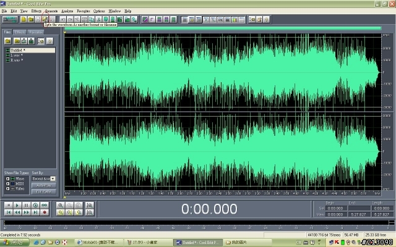Select L.wav * in the file list
This screenshot has height=247, width=396.
(x=30, y=55)
